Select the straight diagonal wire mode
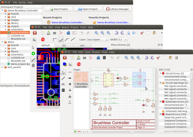This screenshot has height=137, width=193. click(73, 40)
